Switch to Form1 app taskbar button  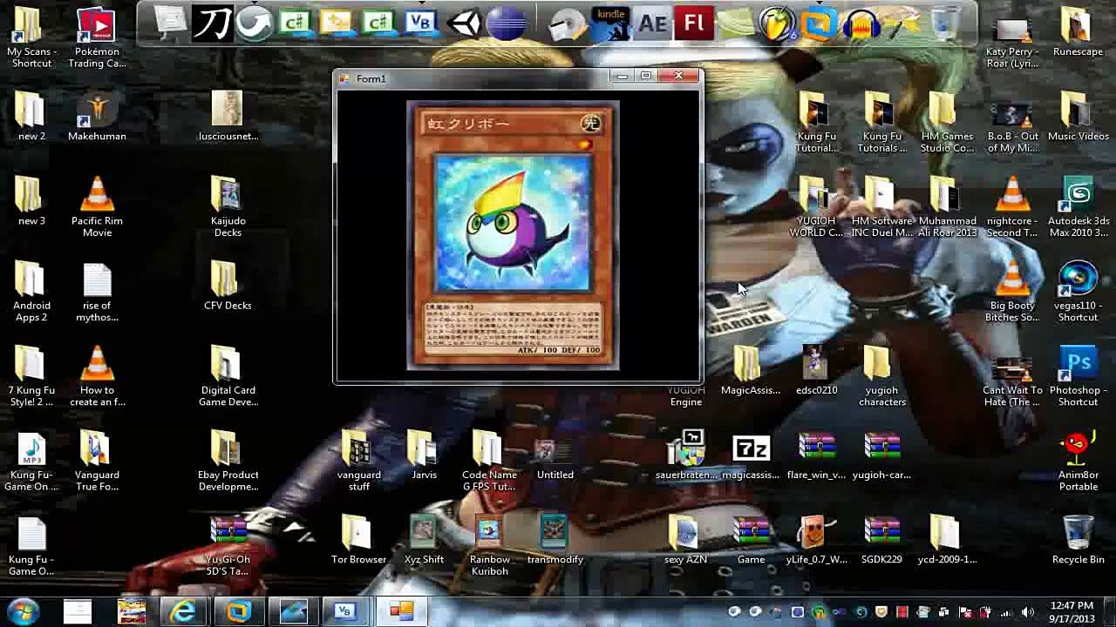tap(400, 611)
